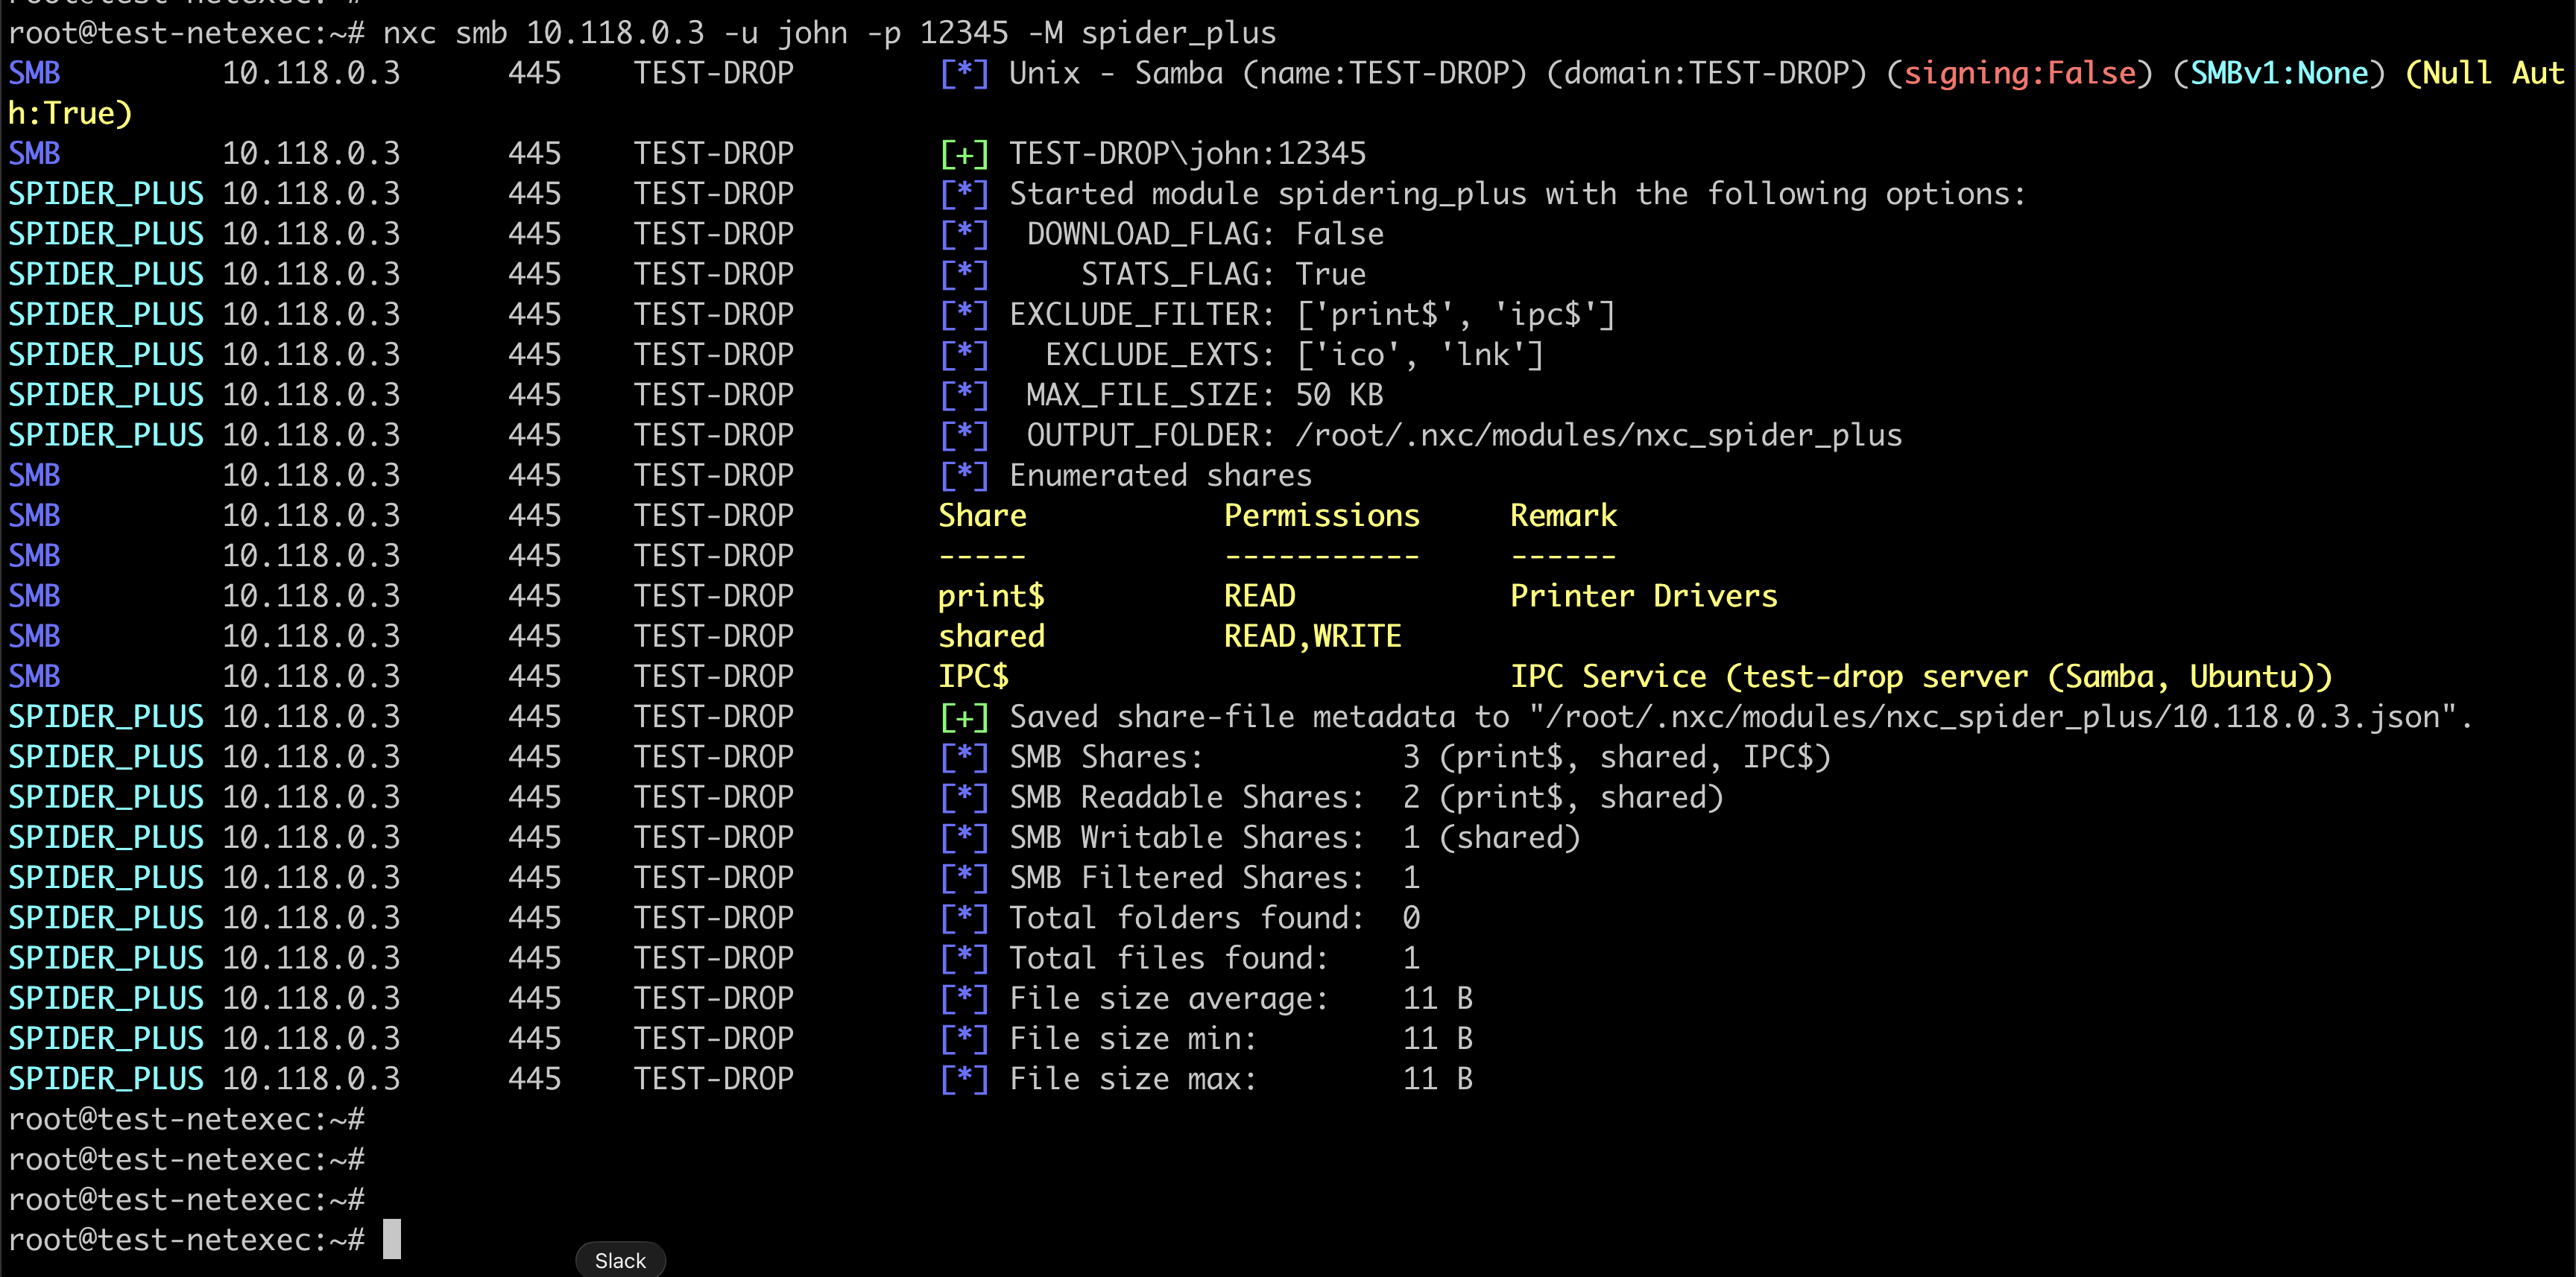Click the IPC$ share name
The height and width of the screenshot is (1277, 2576).
point(973,676)
